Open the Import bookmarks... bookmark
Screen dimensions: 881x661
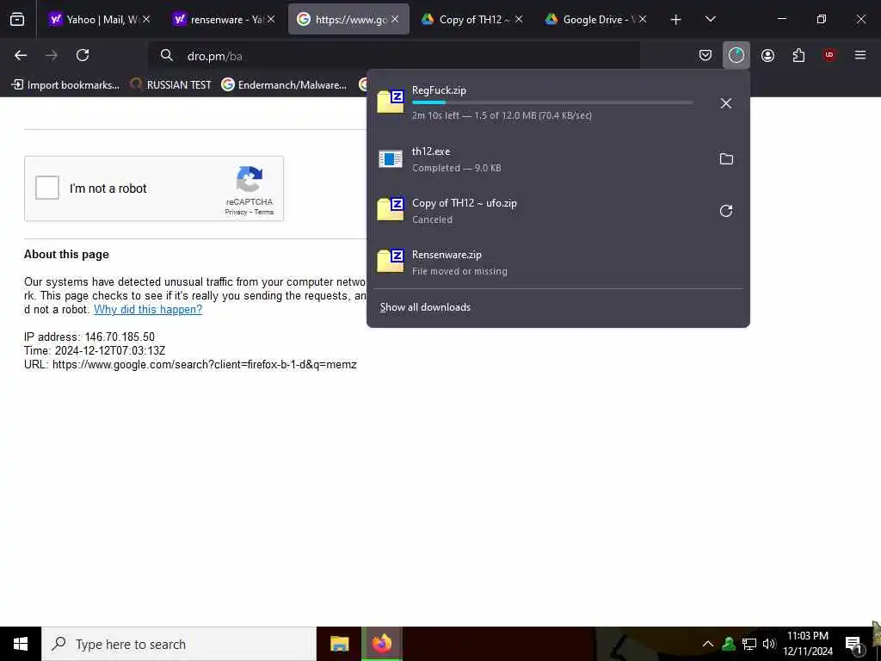pos(65,85)
